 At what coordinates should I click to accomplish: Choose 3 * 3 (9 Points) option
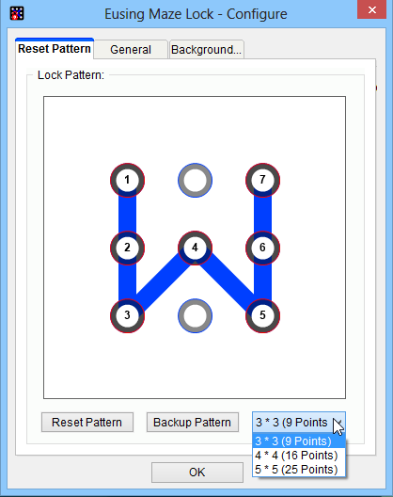click(299, 441)
